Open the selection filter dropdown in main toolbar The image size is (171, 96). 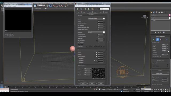tap(40, 5)
